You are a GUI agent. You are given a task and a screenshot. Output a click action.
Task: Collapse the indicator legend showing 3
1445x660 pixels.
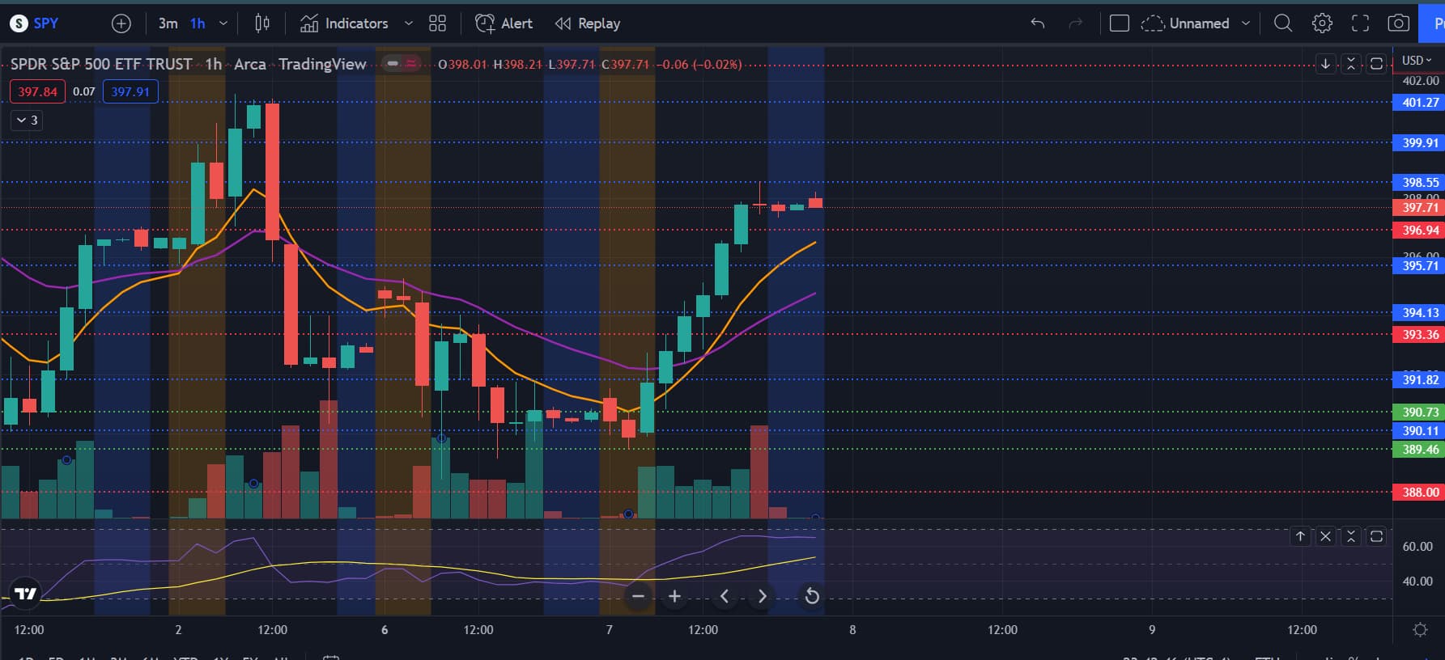click(x=27, y=120)
